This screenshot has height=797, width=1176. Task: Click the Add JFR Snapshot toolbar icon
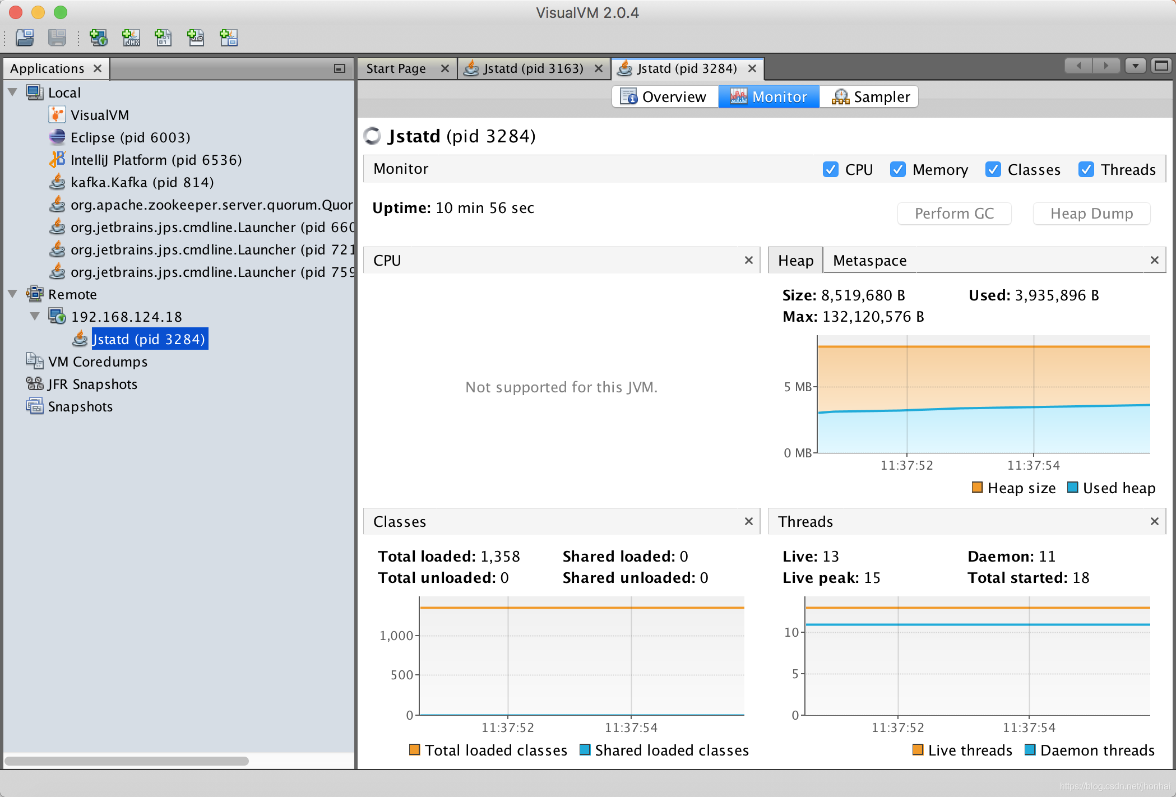click(196, 38)
